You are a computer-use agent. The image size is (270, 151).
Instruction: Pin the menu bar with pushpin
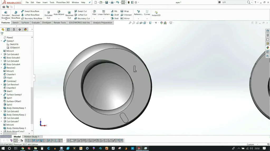[90, 2]
